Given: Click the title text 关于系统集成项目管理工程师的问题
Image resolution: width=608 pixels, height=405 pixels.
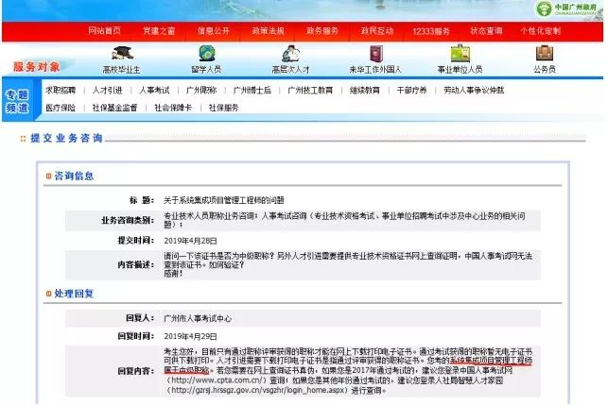Looking at the screenshot, I should (224, 200).
